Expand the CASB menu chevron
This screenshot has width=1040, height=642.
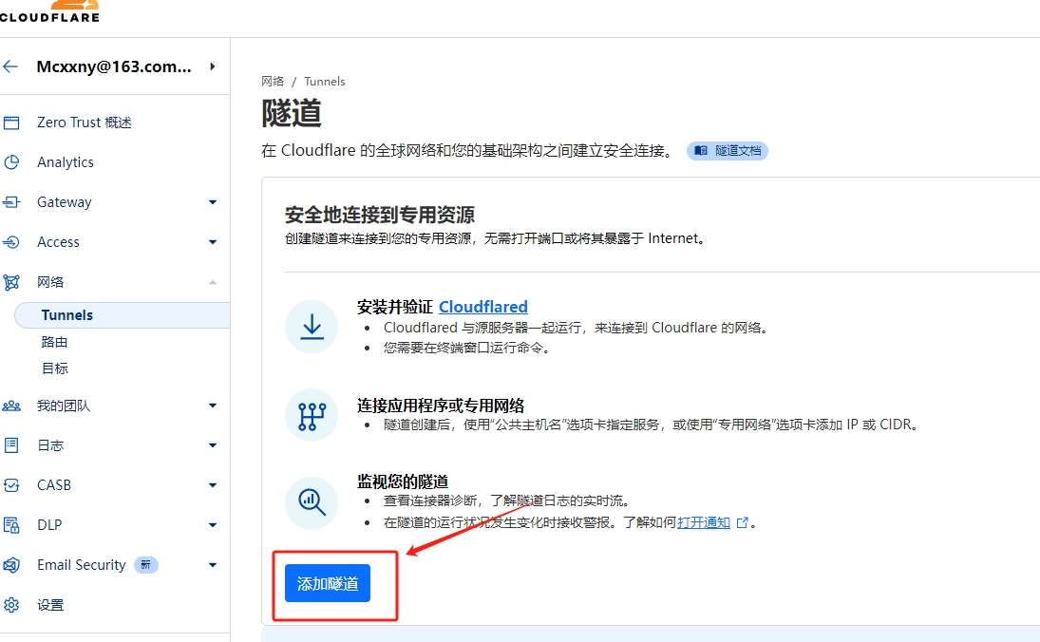[x=212, y=485]
